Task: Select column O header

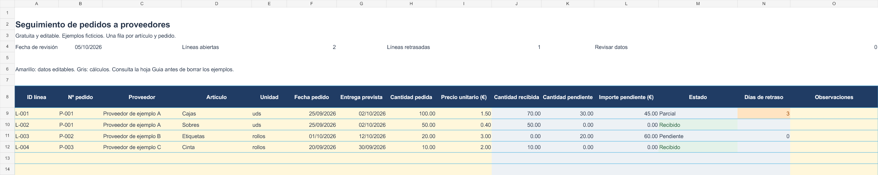Action: pyautogui.click(x=834, y=4)
